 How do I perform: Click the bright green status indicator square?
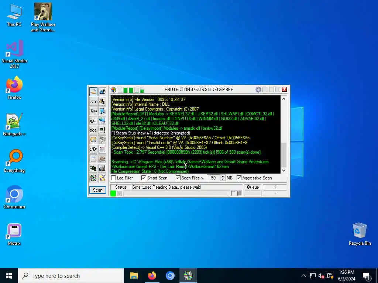click(113, 193)
